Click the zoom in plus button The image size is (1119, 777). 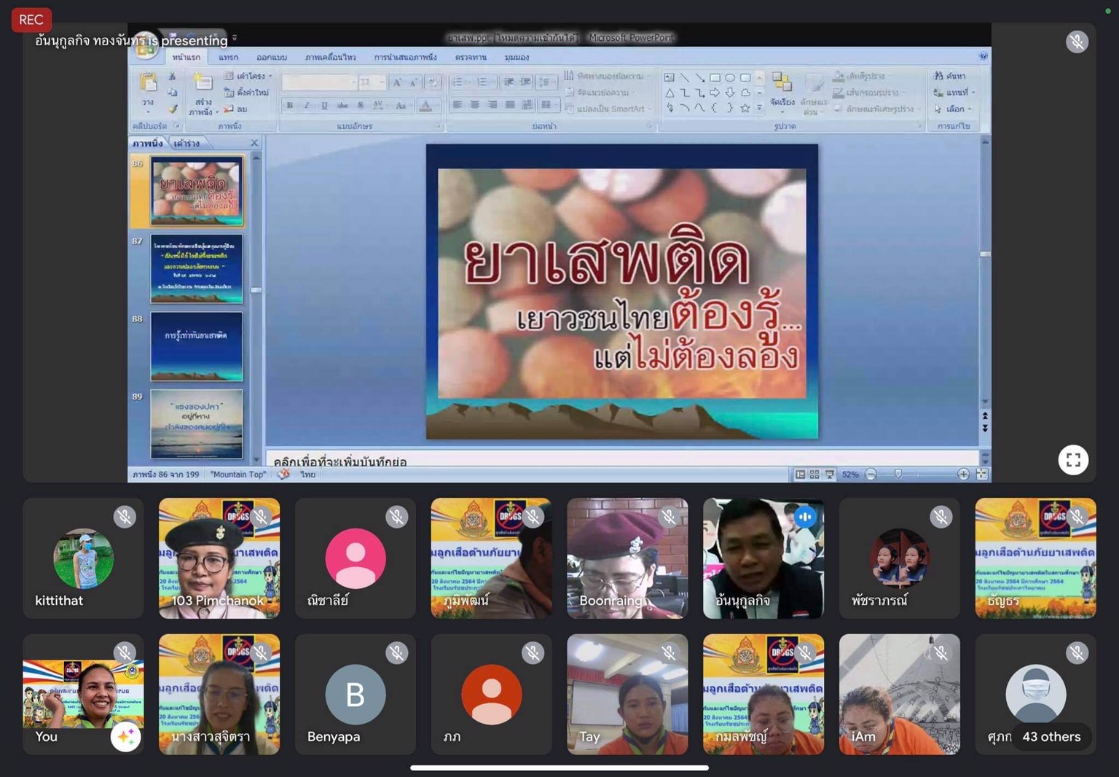point(963,475)
